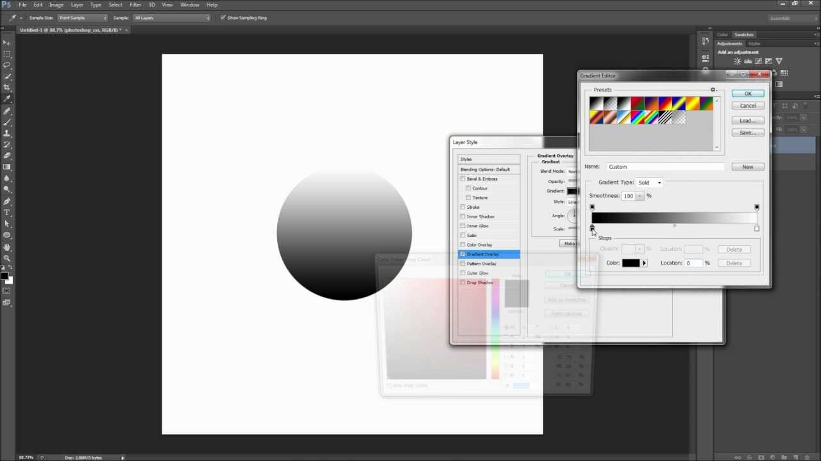Switch to the Swatches tab
This screenshot has width=821, height=461.
click(x=744, y=35)
